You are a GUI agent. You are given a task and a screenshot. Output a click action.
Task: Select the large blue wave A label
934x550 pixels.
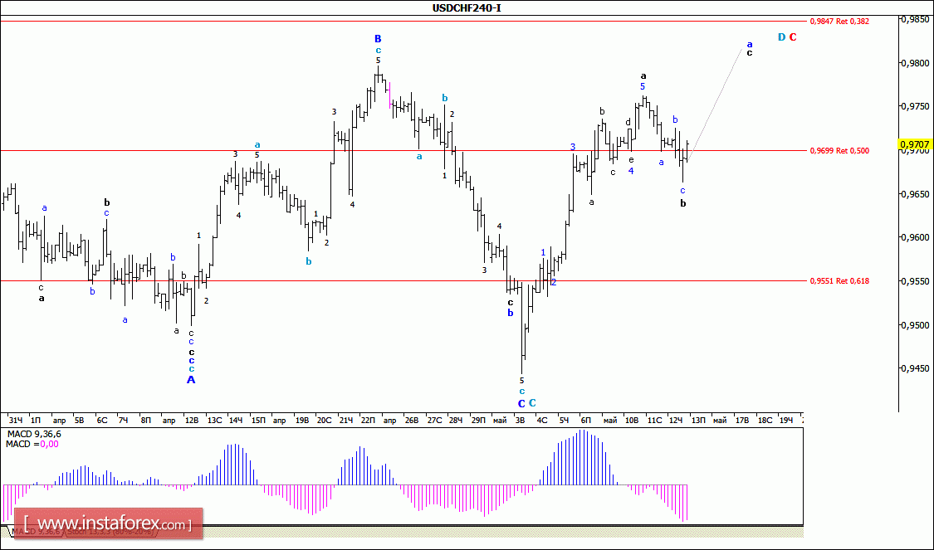pyautogui.click(x=191, y=379)
